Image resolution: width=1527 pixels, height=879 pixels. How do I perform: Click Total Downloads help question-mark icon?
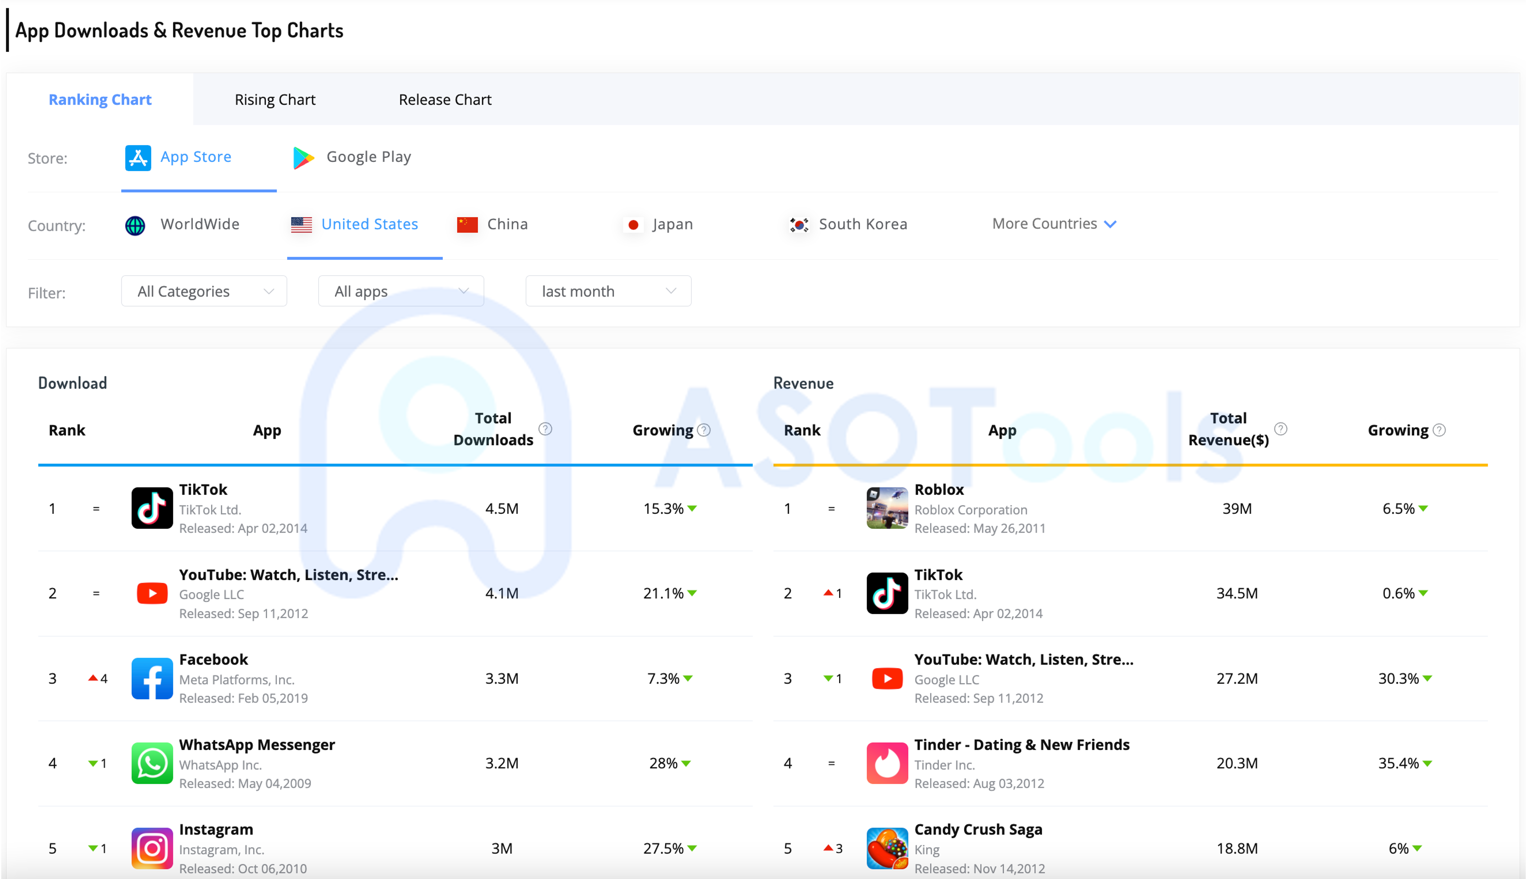click(x=545, y=429)
